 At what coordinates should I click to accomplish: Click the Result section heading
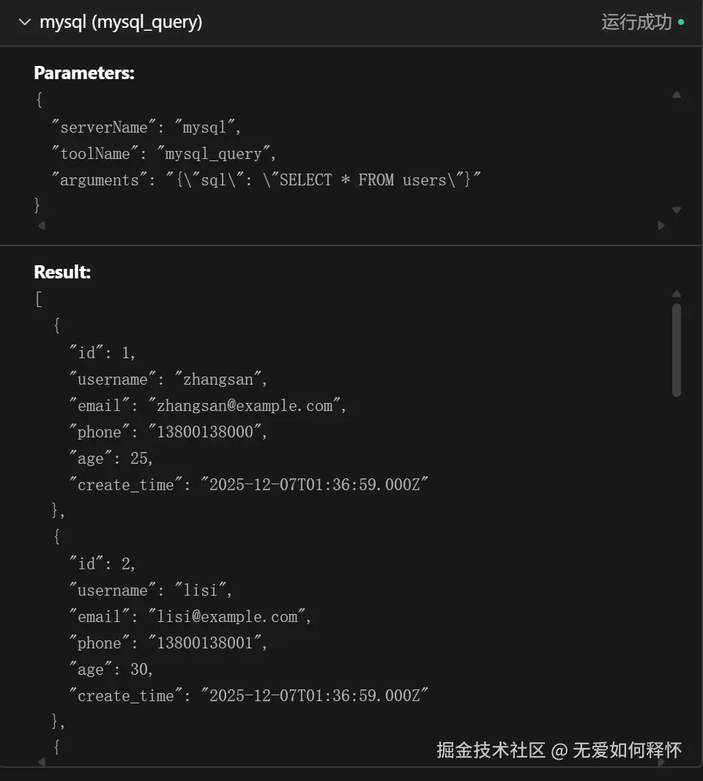[x=62, y=273]
